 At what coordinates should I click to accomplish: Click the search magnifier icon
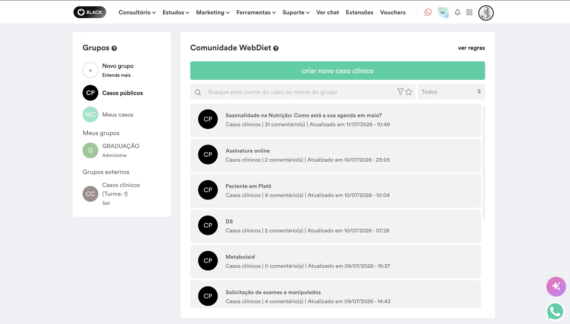198,92
